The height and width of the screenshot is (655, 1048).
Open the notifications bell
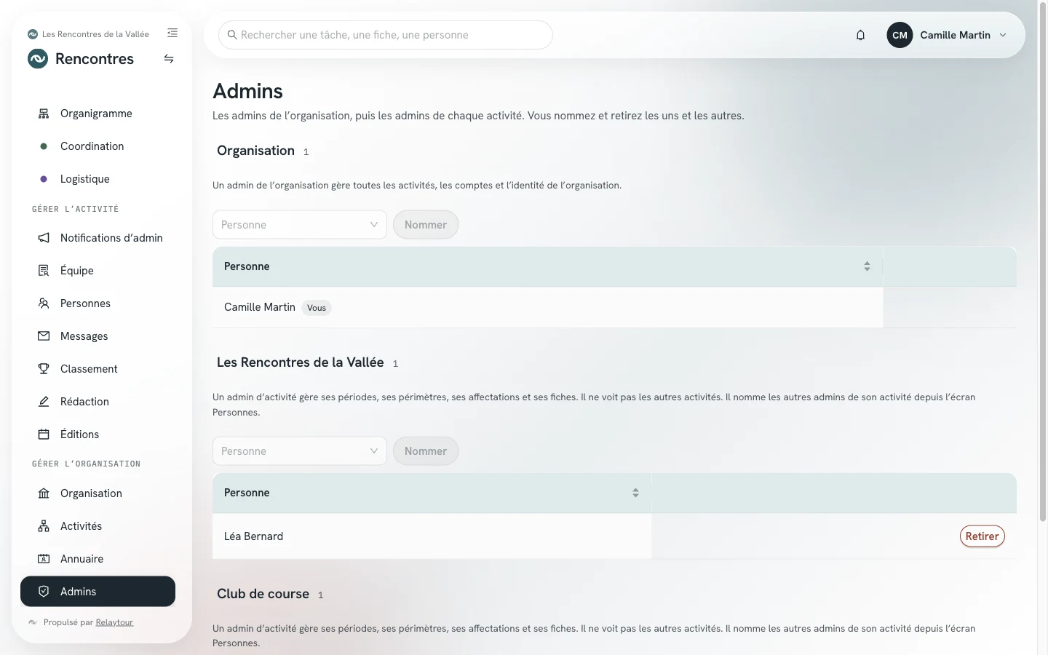(860, 35)
